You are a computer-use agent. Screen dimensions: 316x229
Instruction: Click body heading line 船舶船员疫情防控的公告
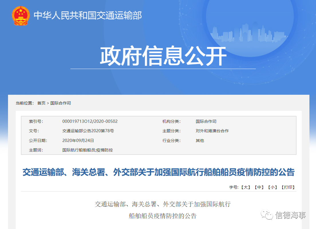[x=163, y=216]
